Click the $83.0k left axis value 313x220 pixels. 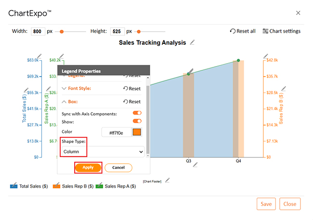[x=33, y=60]
